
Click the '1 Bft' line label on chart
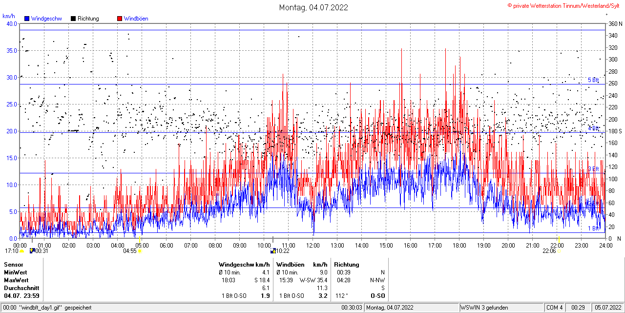tap(593, 228)
